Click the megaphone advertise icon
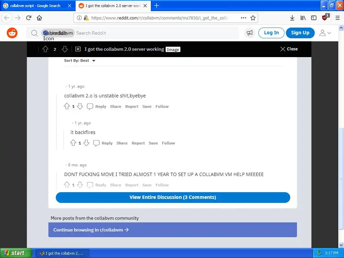This screenshot has height=258, width=344. pos(250,33)
